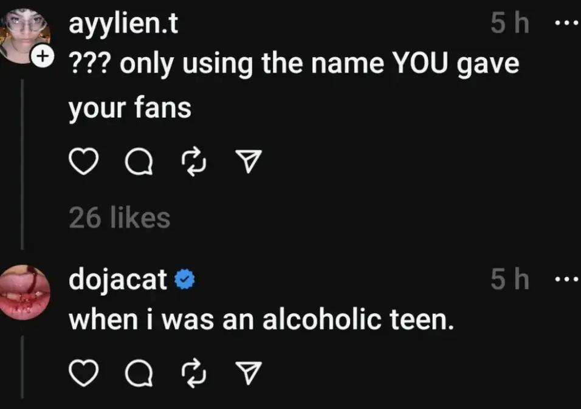Click dojacat's blue verified badge

pos(184,280)
